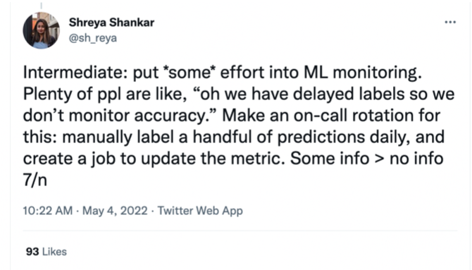Click the May 4, 2022 date
The width and height of the screenshot is (472, 270).
pos(115,210)
